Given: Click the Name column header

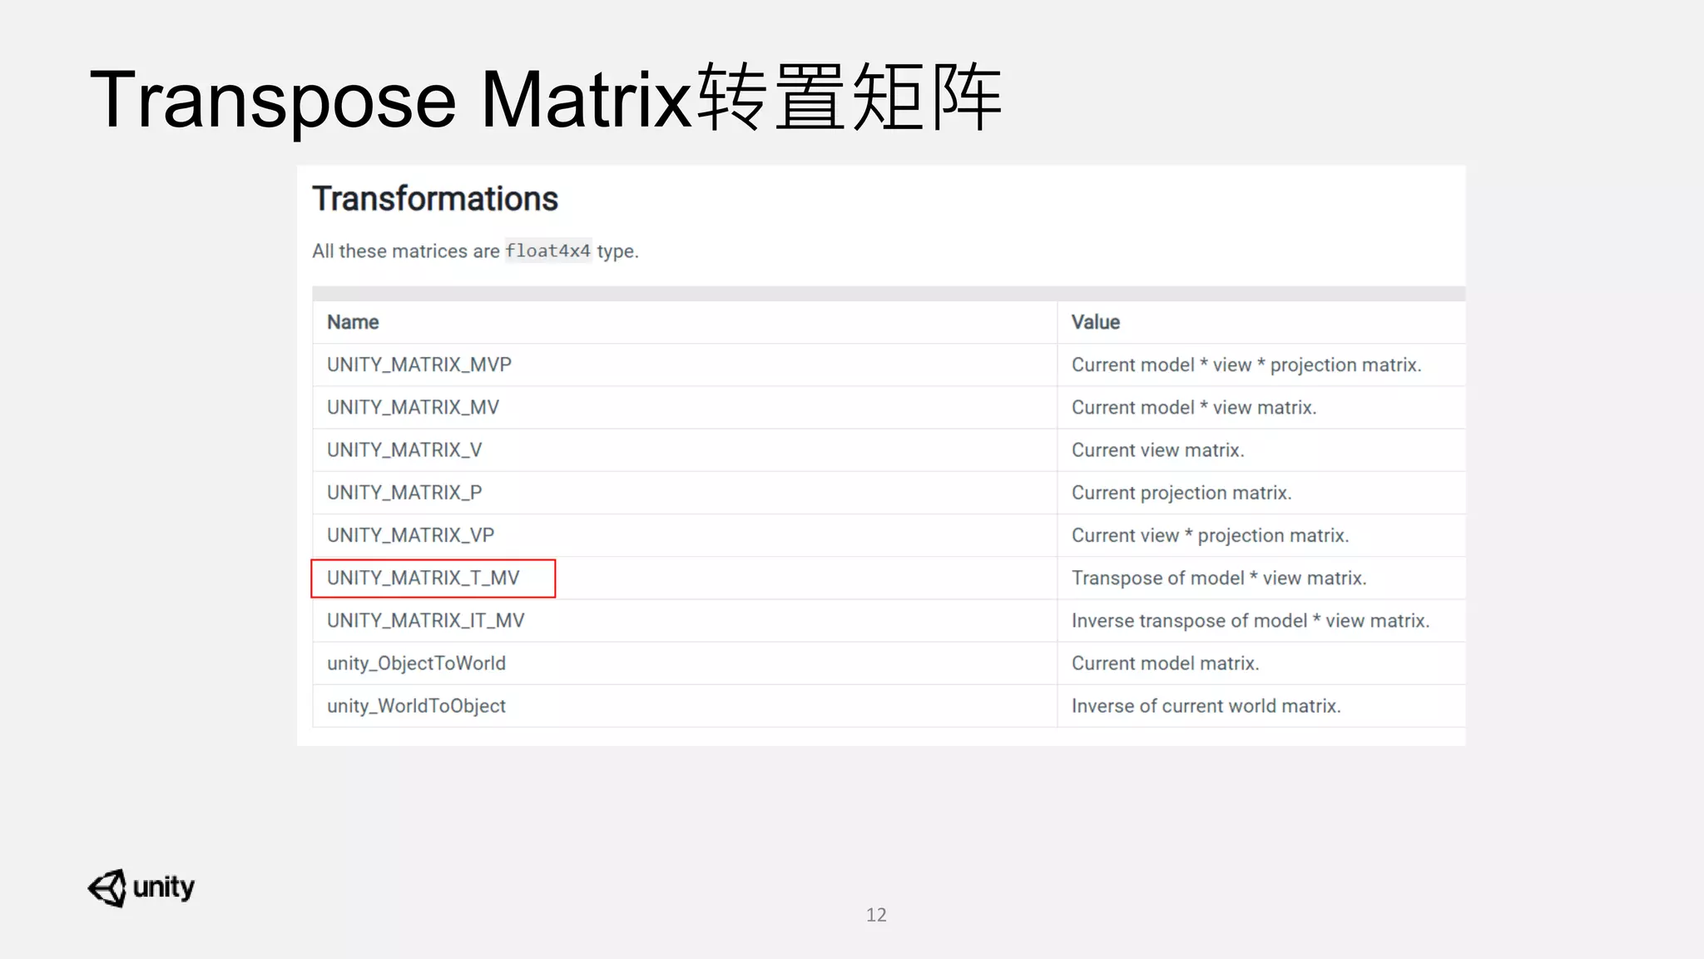Looking at the screenshot, I should pos(353,322).
